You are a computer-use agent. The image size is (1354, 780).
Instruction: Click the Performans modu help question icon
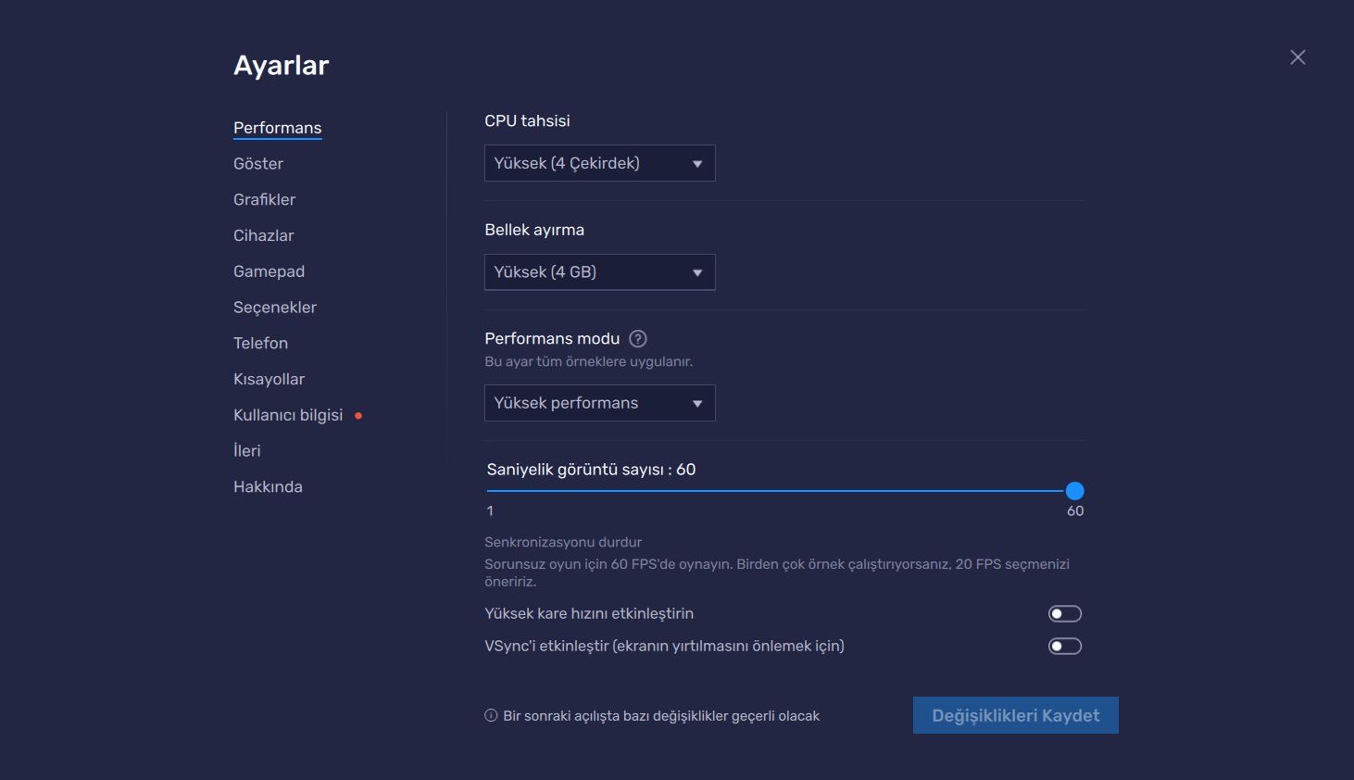(x=638, y=339)
